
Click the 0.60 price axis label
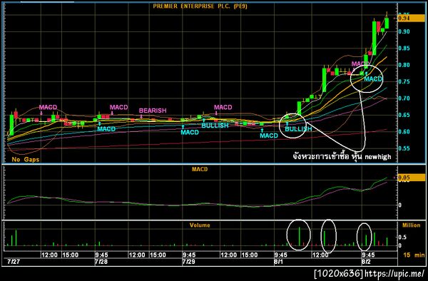coord(404,132)
